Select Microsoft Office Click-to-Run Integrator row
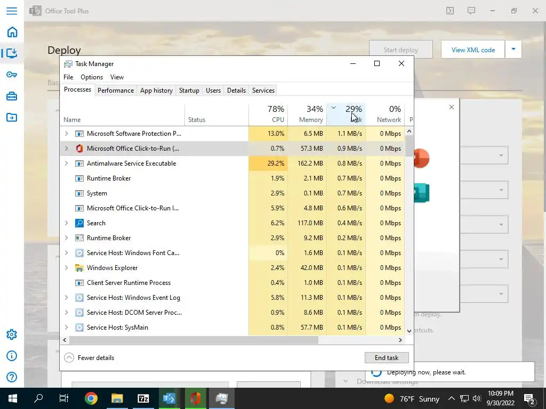This screenshot has width=546, height=409. 232,208
